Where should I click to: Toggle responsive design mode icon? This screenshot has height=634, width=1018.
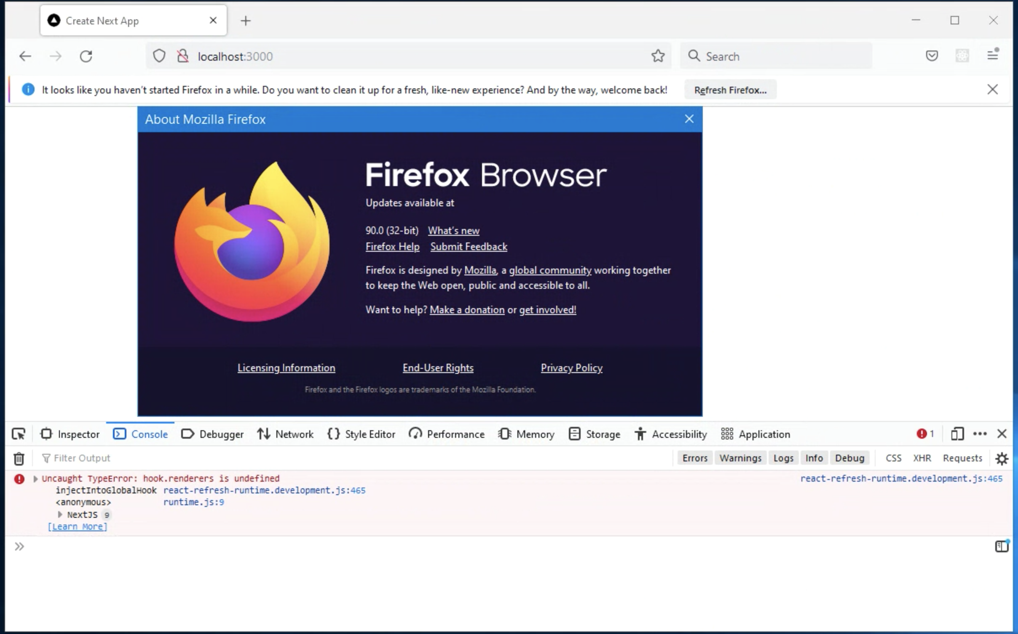click(x=957, y=434)
